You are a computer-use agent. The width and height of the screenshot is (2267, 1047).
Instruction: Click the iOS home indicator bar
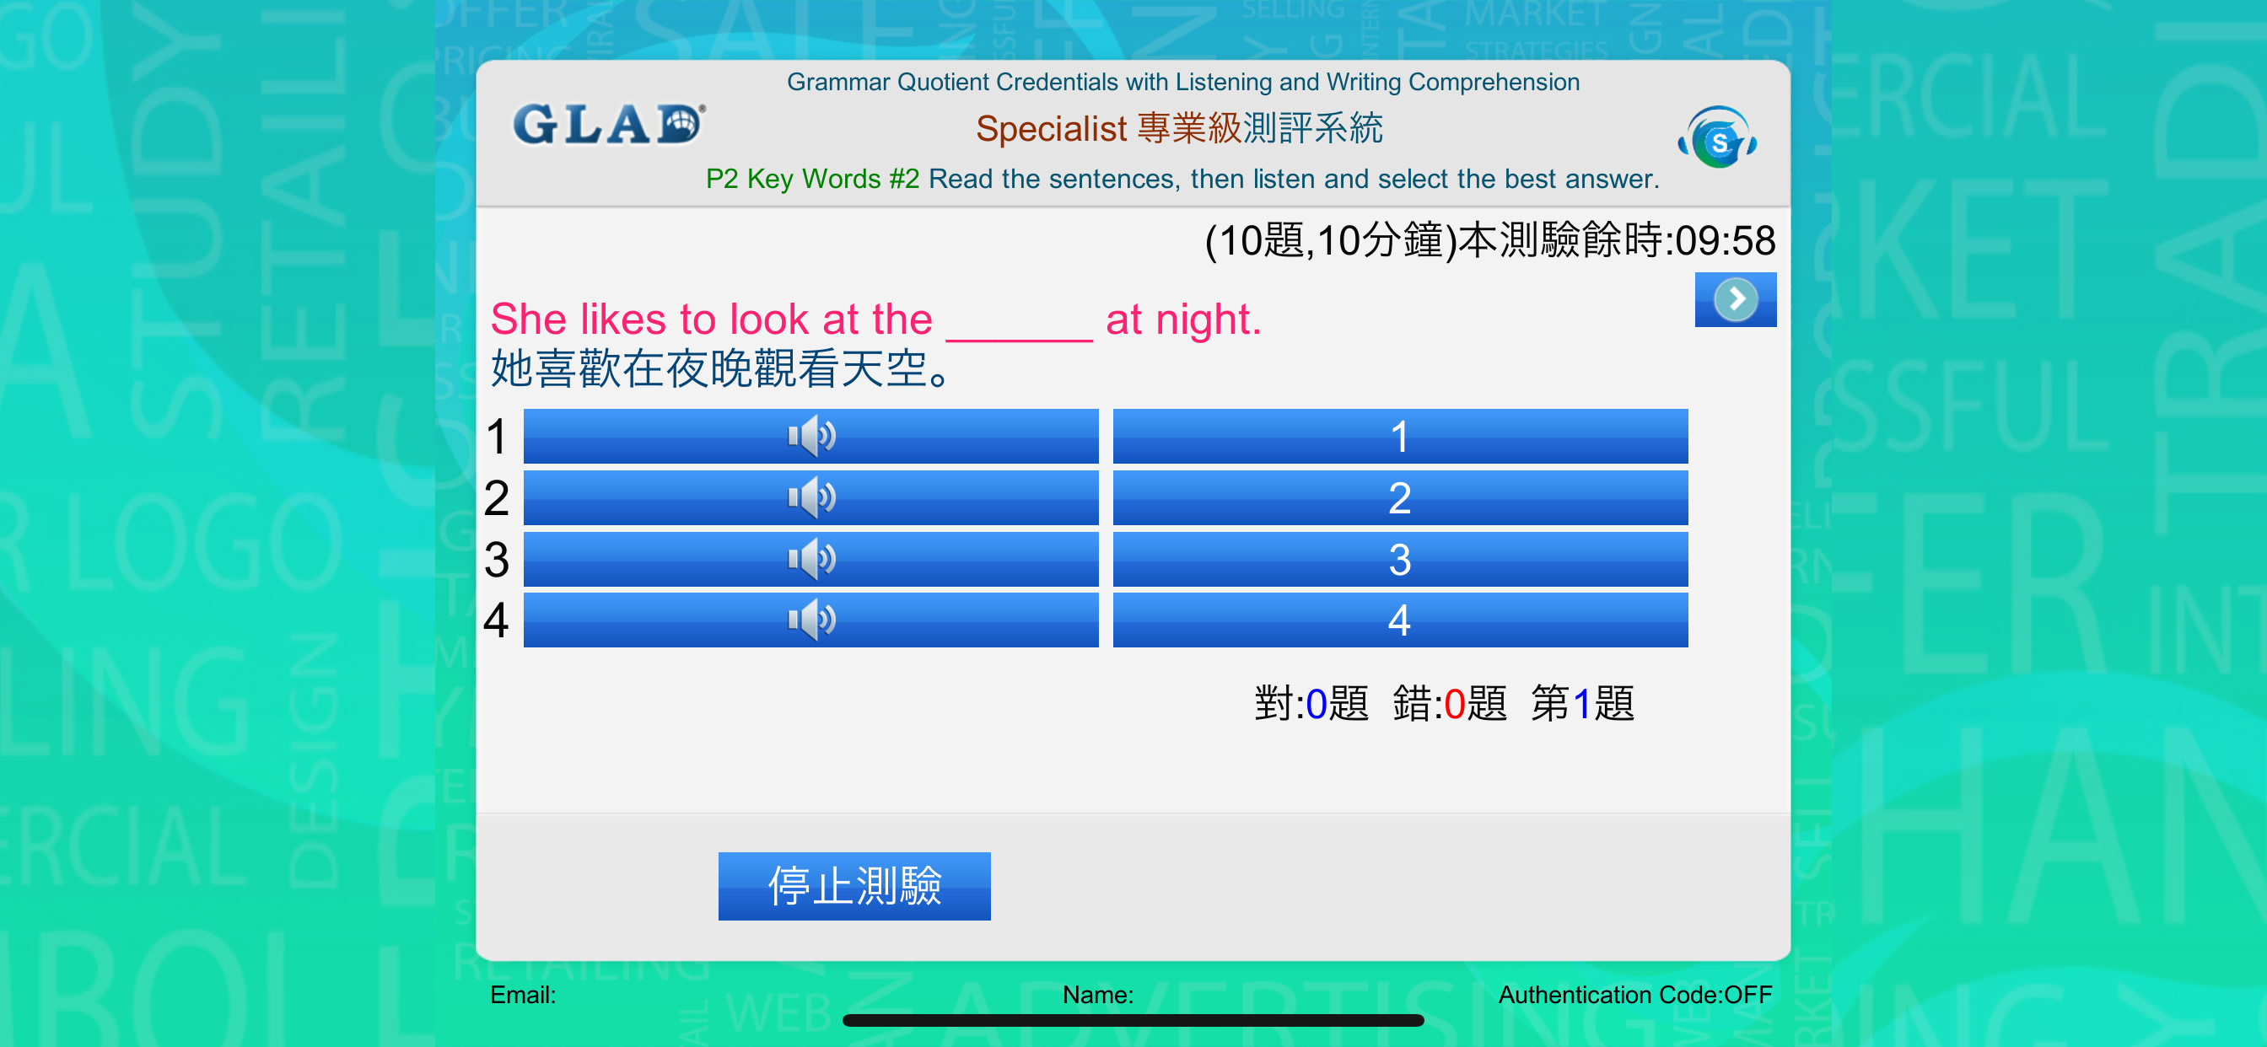[x=1133, y=1021]
